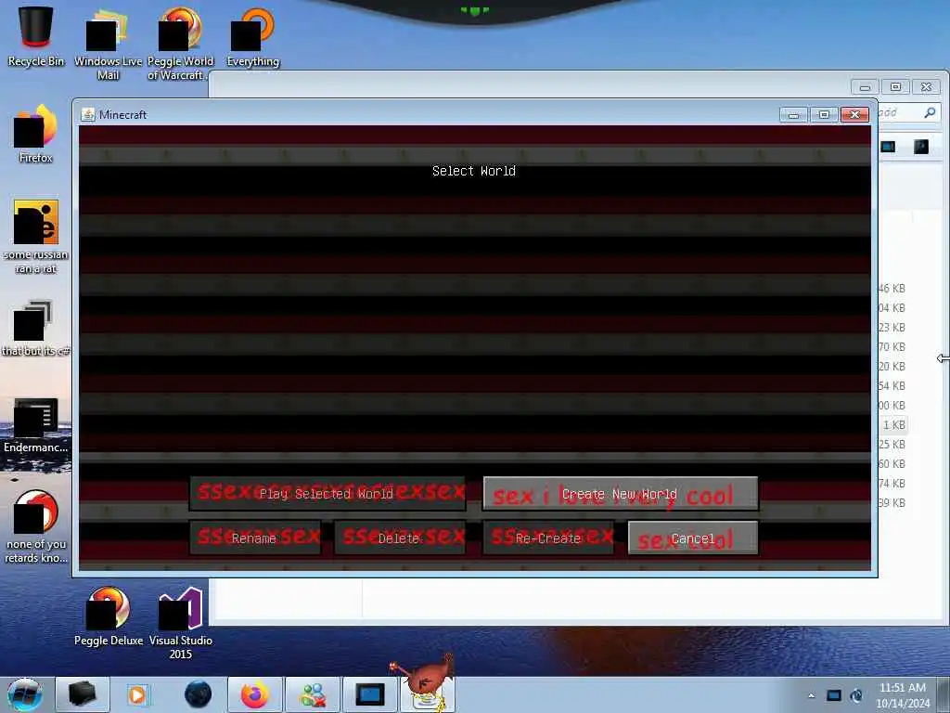Image resolution: width=950 pixels, height=713 pixels.
Task: Open the taskbar clock showing 11:51 AM
Action: click(x=903, y=695)
